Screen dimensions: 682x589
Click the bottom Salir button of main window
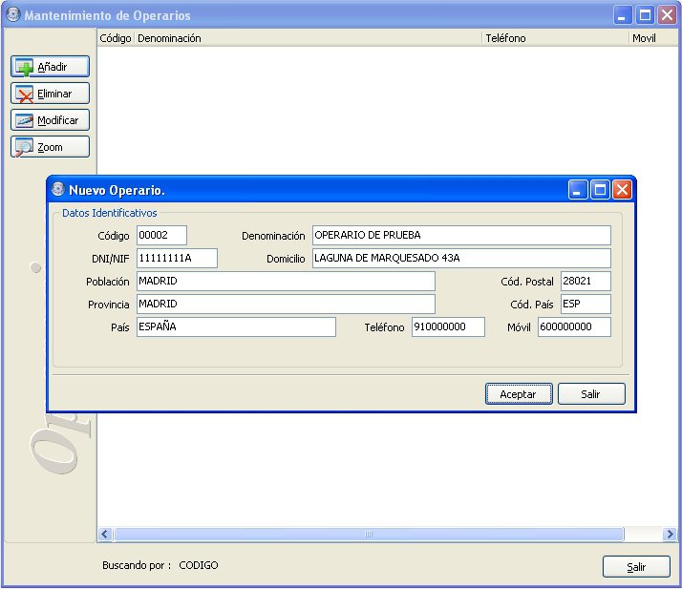tap(636, 567)
